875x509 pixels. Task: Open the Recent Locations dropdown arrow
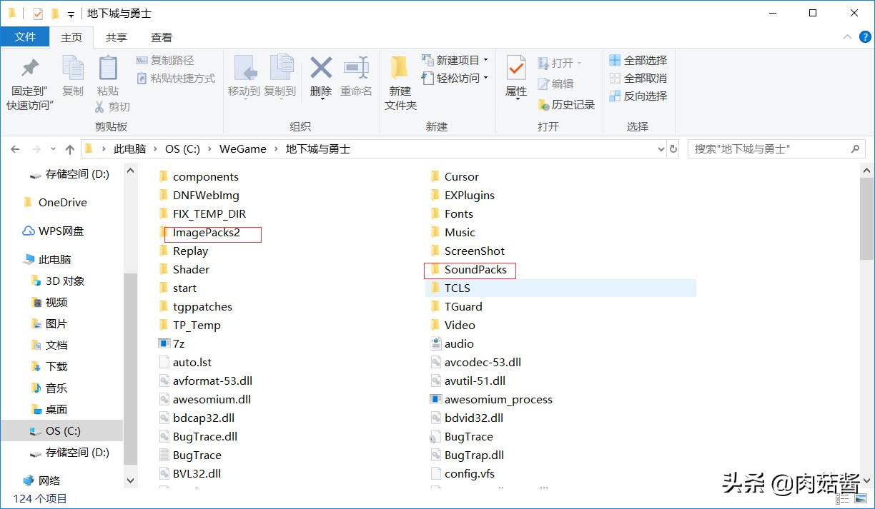[54, 149]
